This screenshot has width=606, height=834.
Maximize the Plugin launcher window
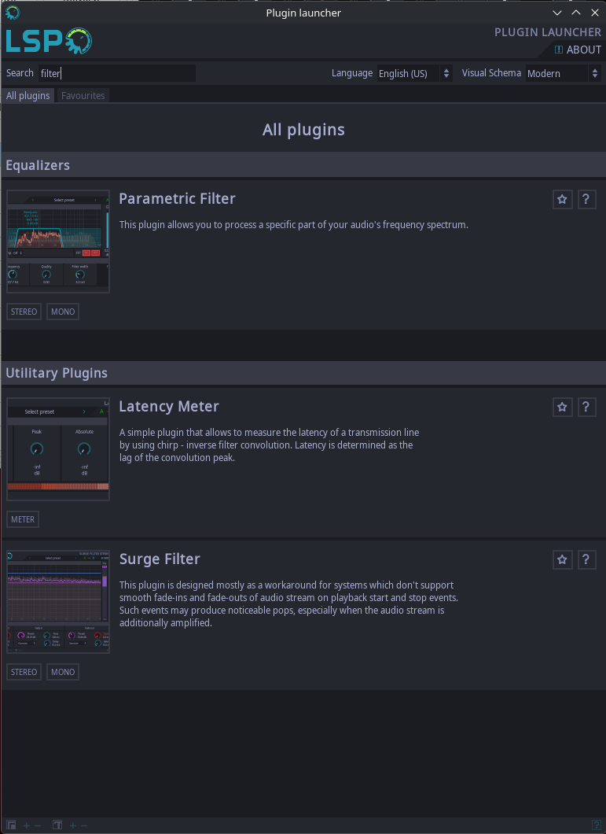click(x=576, y=13)
